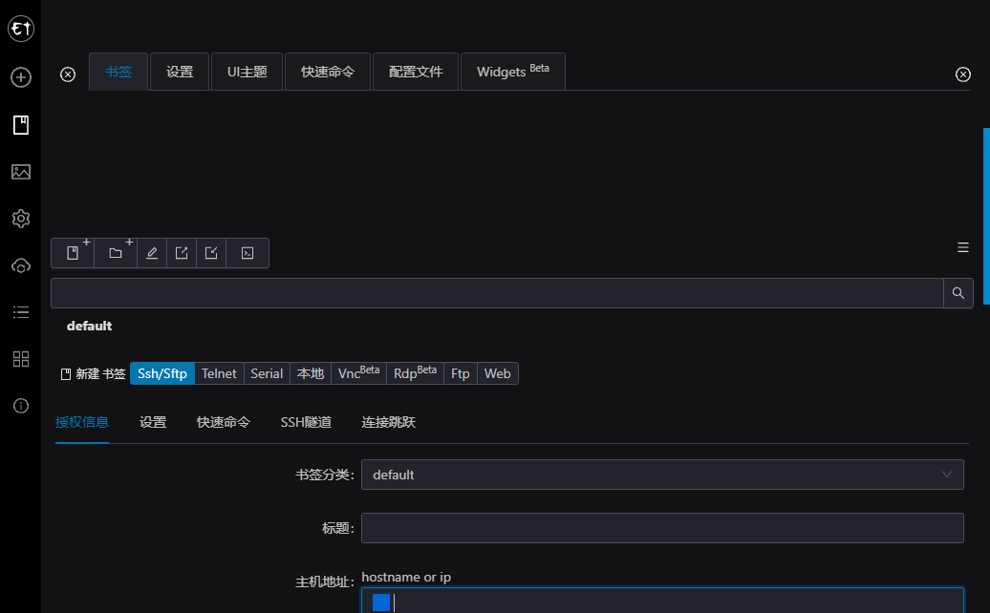Viewport: 990px width, 613px height.
Task: Open the widgets grid icon in sidebar
Action: 20,359
